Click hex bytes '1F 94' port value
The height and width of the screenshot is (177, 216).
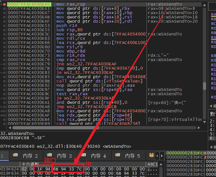point(44,169)
